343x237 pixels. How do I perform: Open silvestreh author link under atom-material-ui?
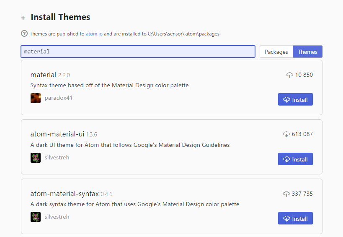57,157
